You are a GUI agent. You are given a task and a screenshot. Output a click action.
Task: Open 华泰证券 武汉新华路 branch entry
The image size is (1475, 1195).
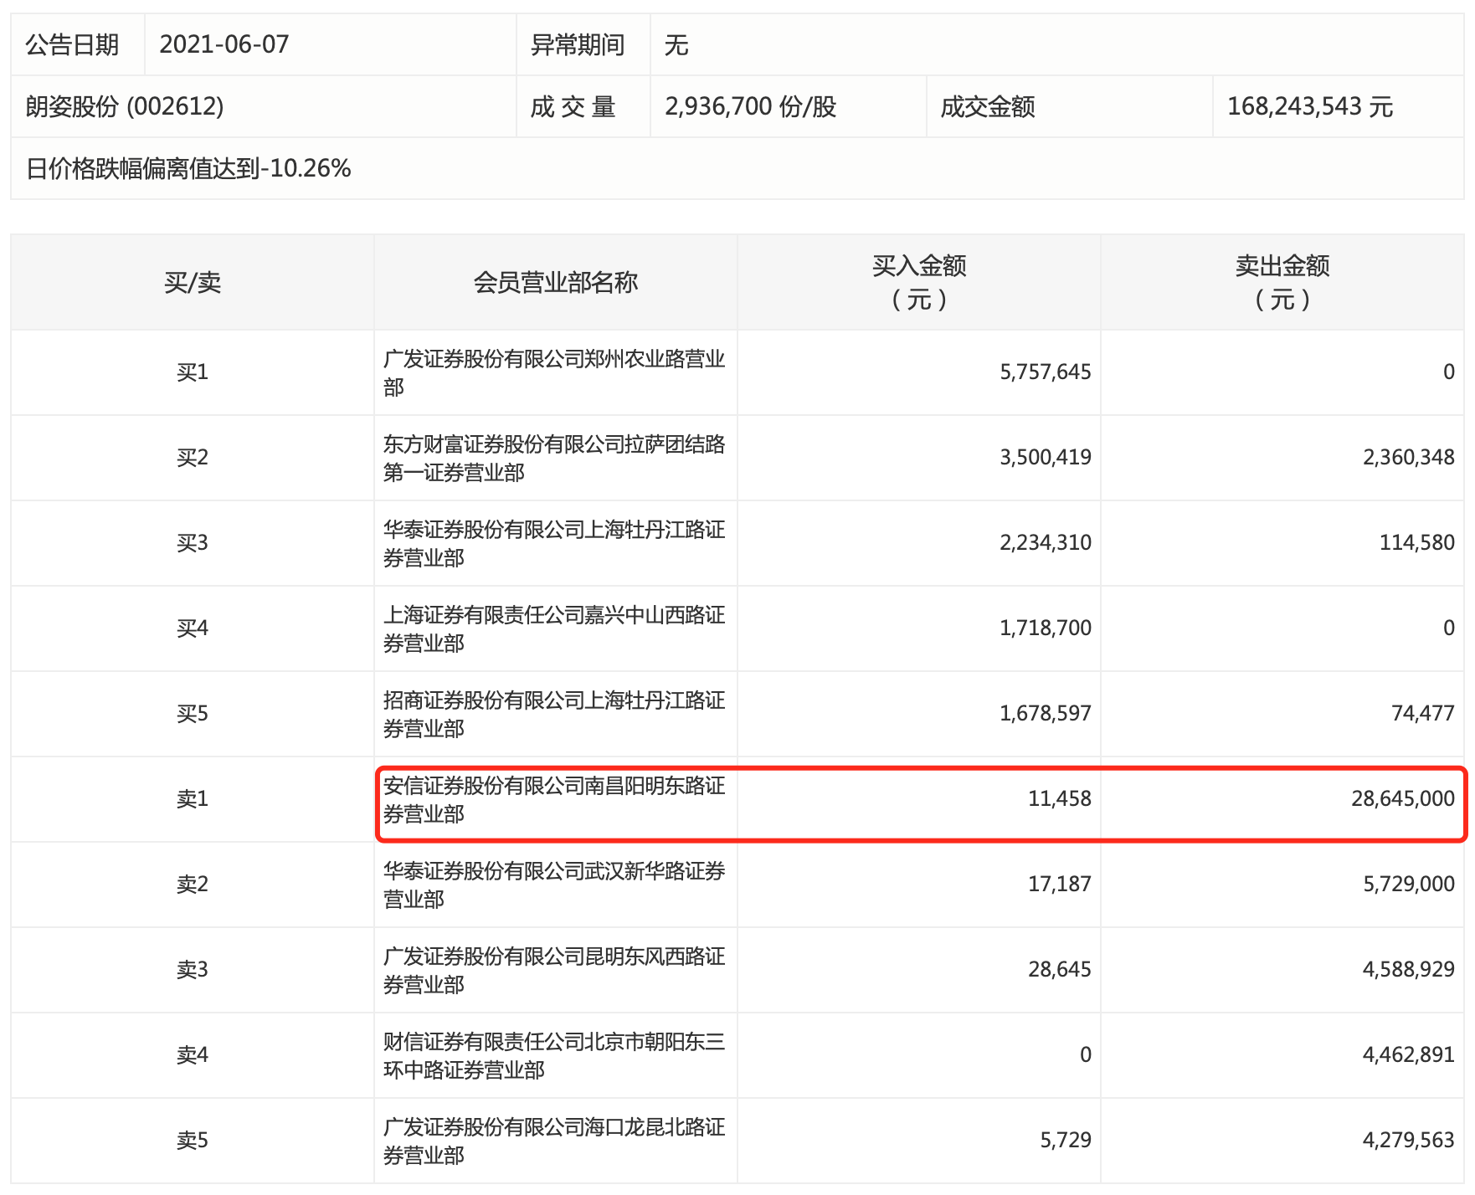coord(553,885)
